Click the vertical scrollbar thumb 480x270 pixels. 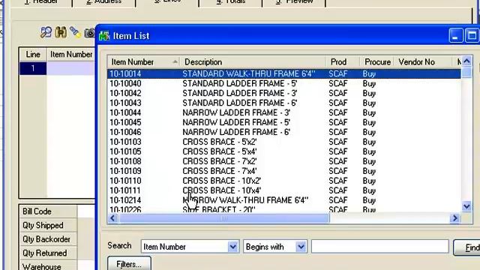466,73
